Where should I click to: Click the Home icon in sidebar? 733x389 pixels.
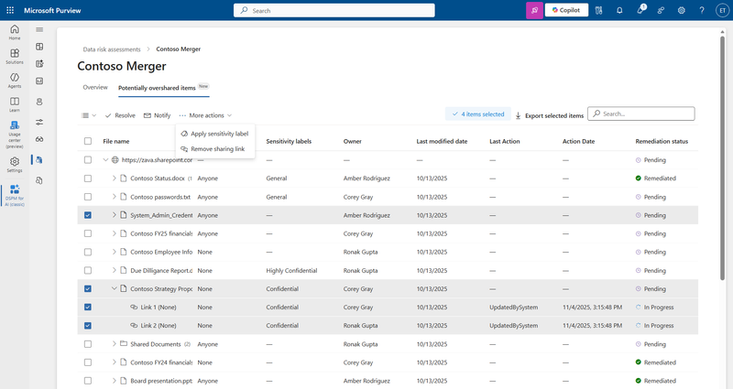[x=15, y=33]
